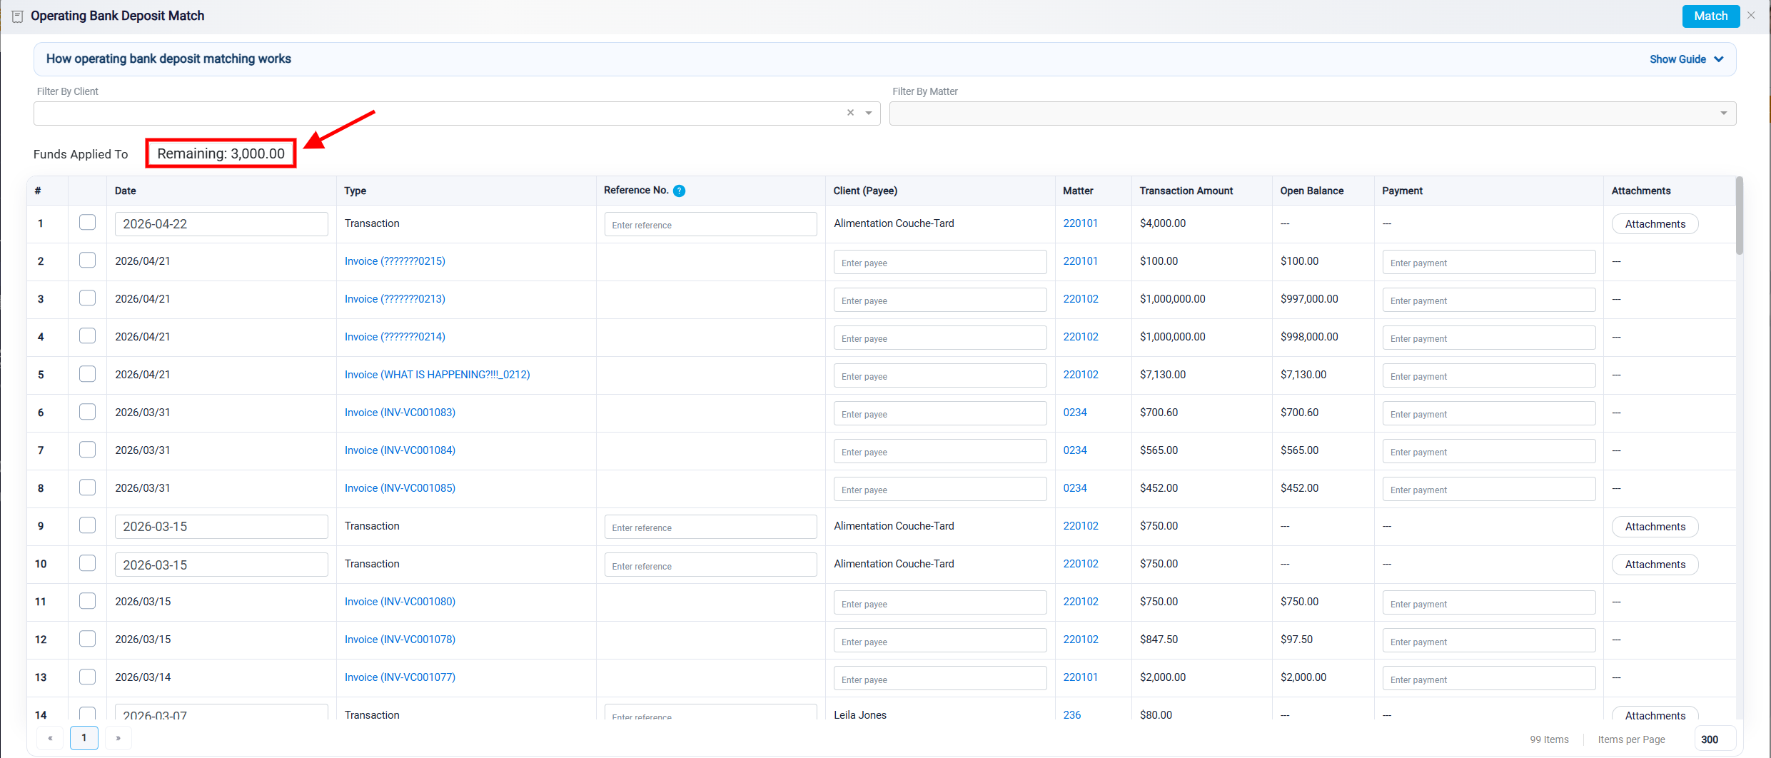Click payee field for Invoice (INV-VC001077)
Viewport: 1771px width, 758px height.
[x=940, y=678]
